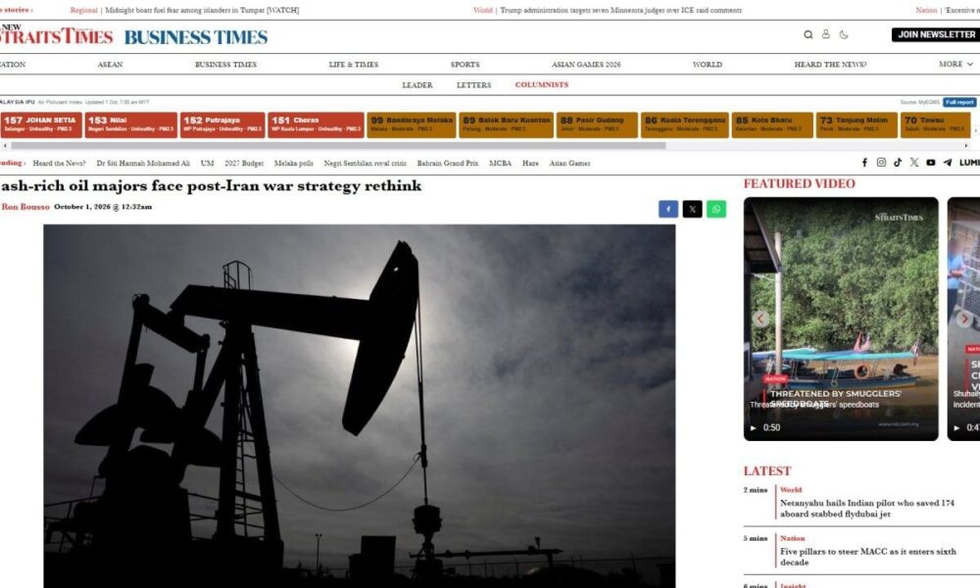Open the YouTube social icon
The width and height of the screenshot is (980, 588).
931,163
